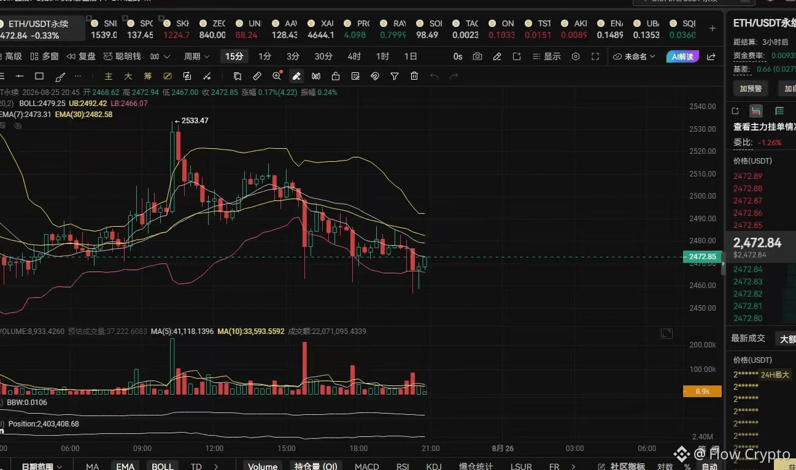Show more main indicators after TD
796x470 pixels.
pos(215,466)
